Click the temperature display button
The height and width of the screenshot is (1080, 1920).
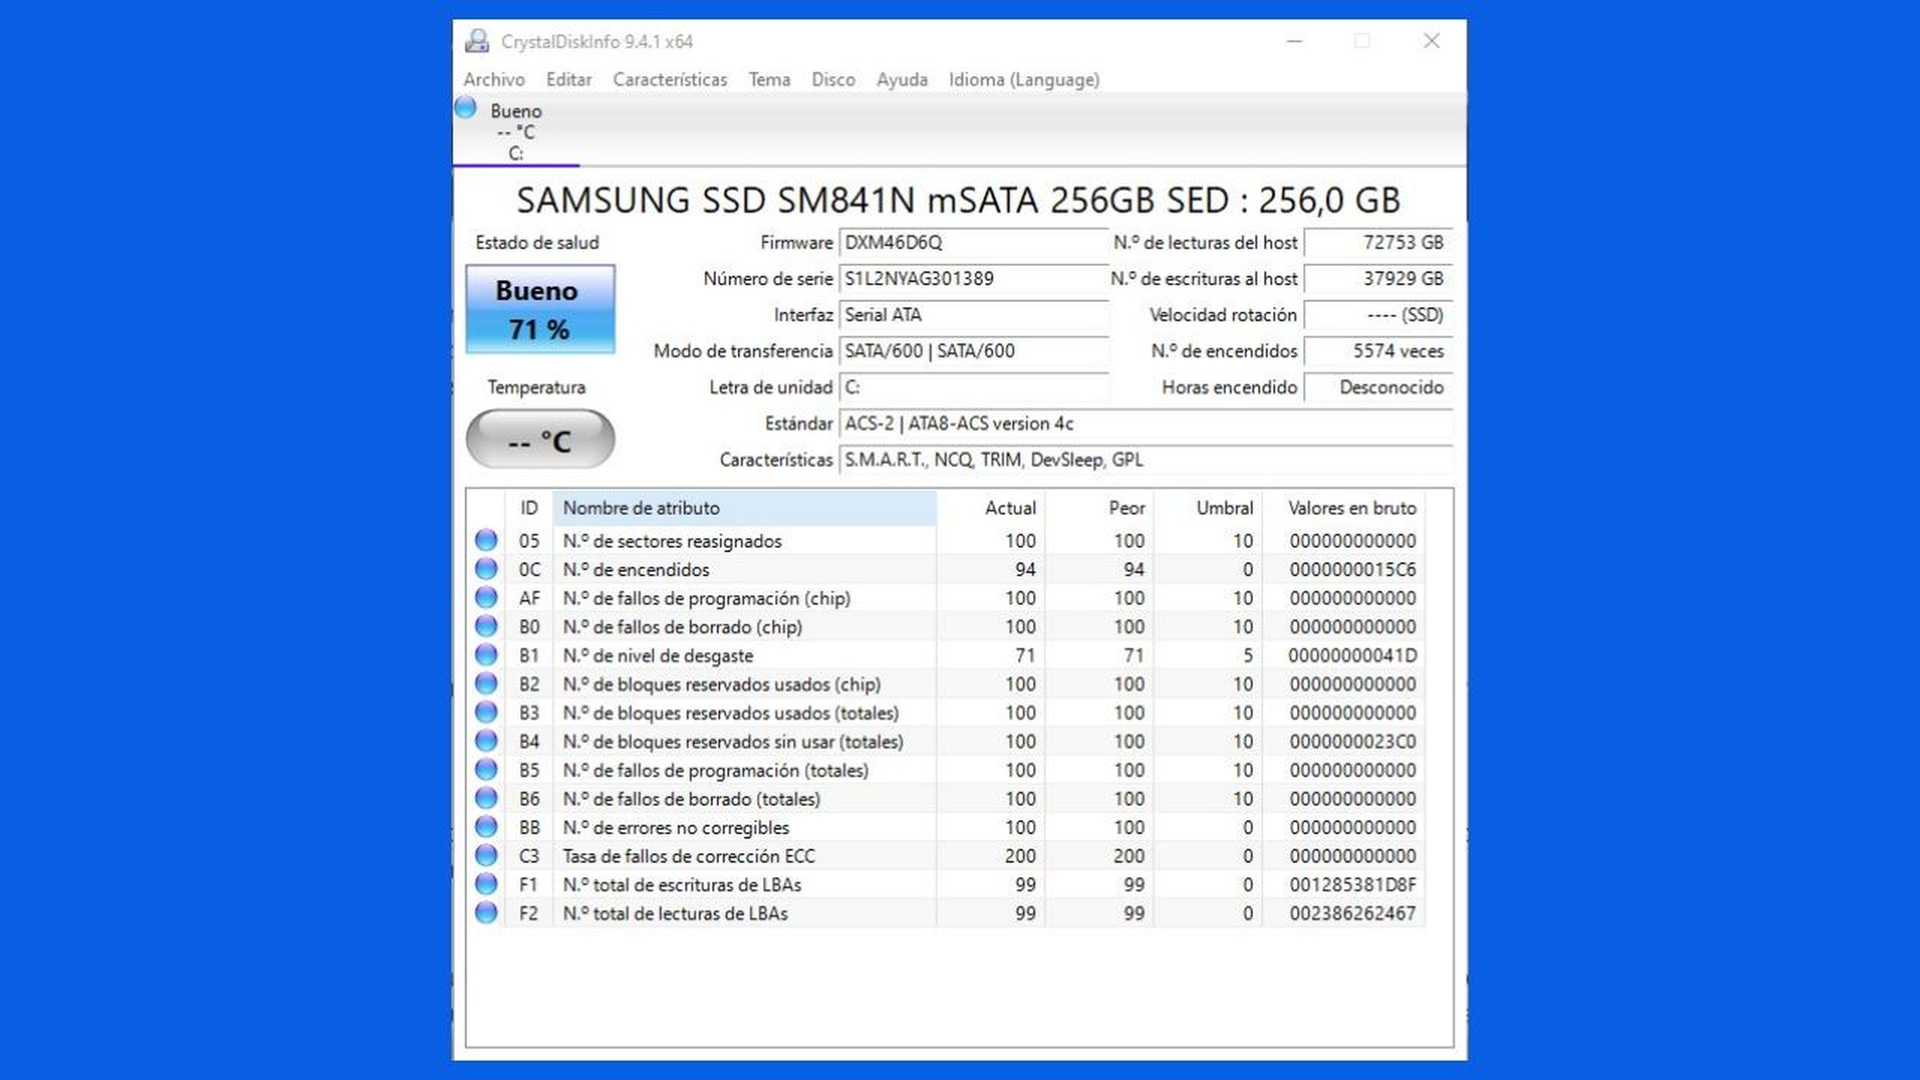point(539,440)
